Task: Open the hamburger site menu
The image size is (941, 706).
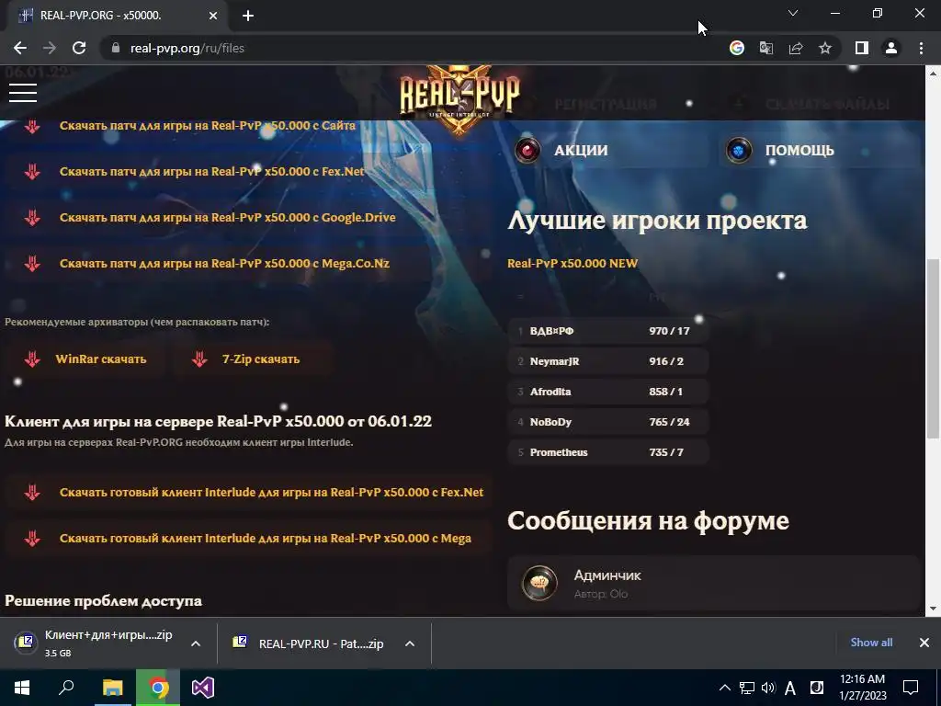Action: (23, 93)
